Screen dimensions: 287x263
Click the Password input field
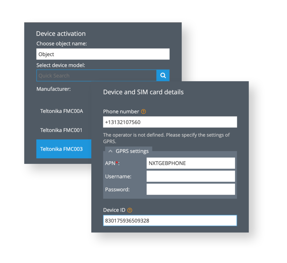point(191,189)
